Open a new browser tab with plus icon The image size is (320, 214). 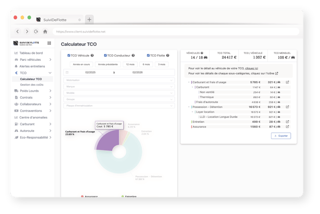(x=89, y=19)
